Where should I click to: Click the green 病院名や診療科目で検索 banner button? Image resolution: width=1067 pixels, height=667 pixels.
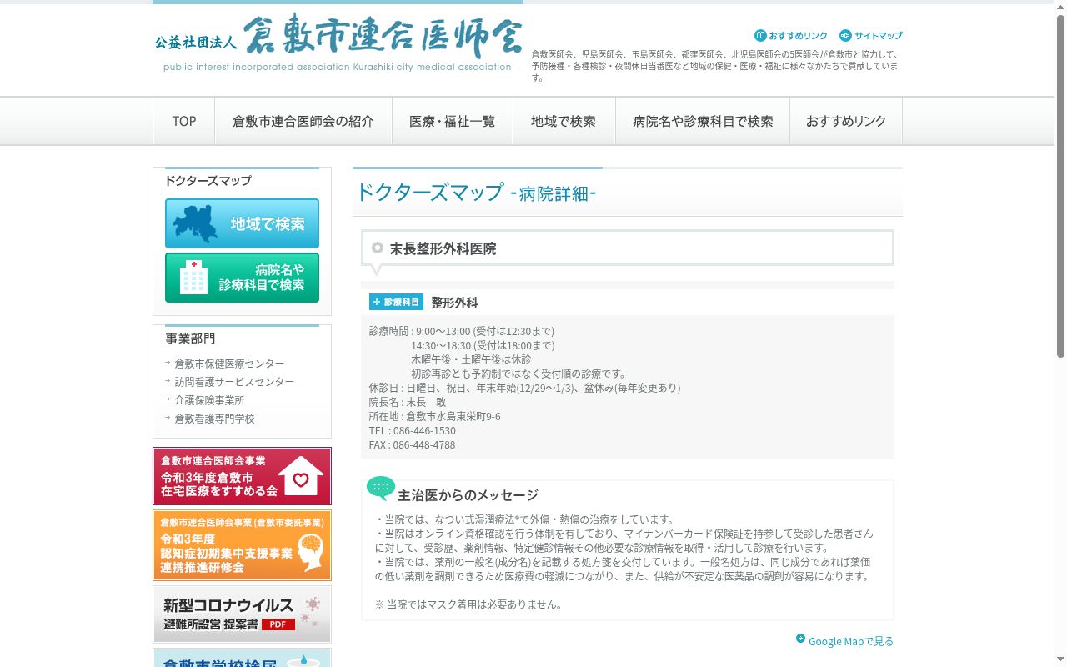click(x=242, y=278)
